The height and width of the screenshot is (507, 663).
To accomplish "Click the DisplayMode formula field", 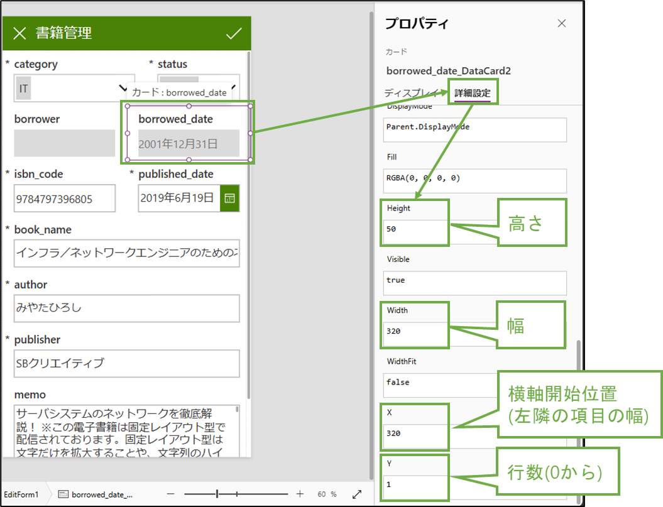I will click(475, 129).
